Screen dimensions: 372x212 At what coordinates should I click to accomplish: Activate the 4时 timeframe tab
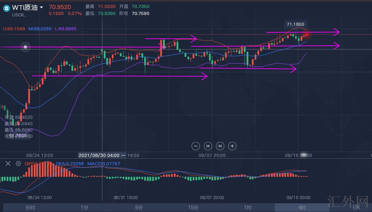click(302, 207)
